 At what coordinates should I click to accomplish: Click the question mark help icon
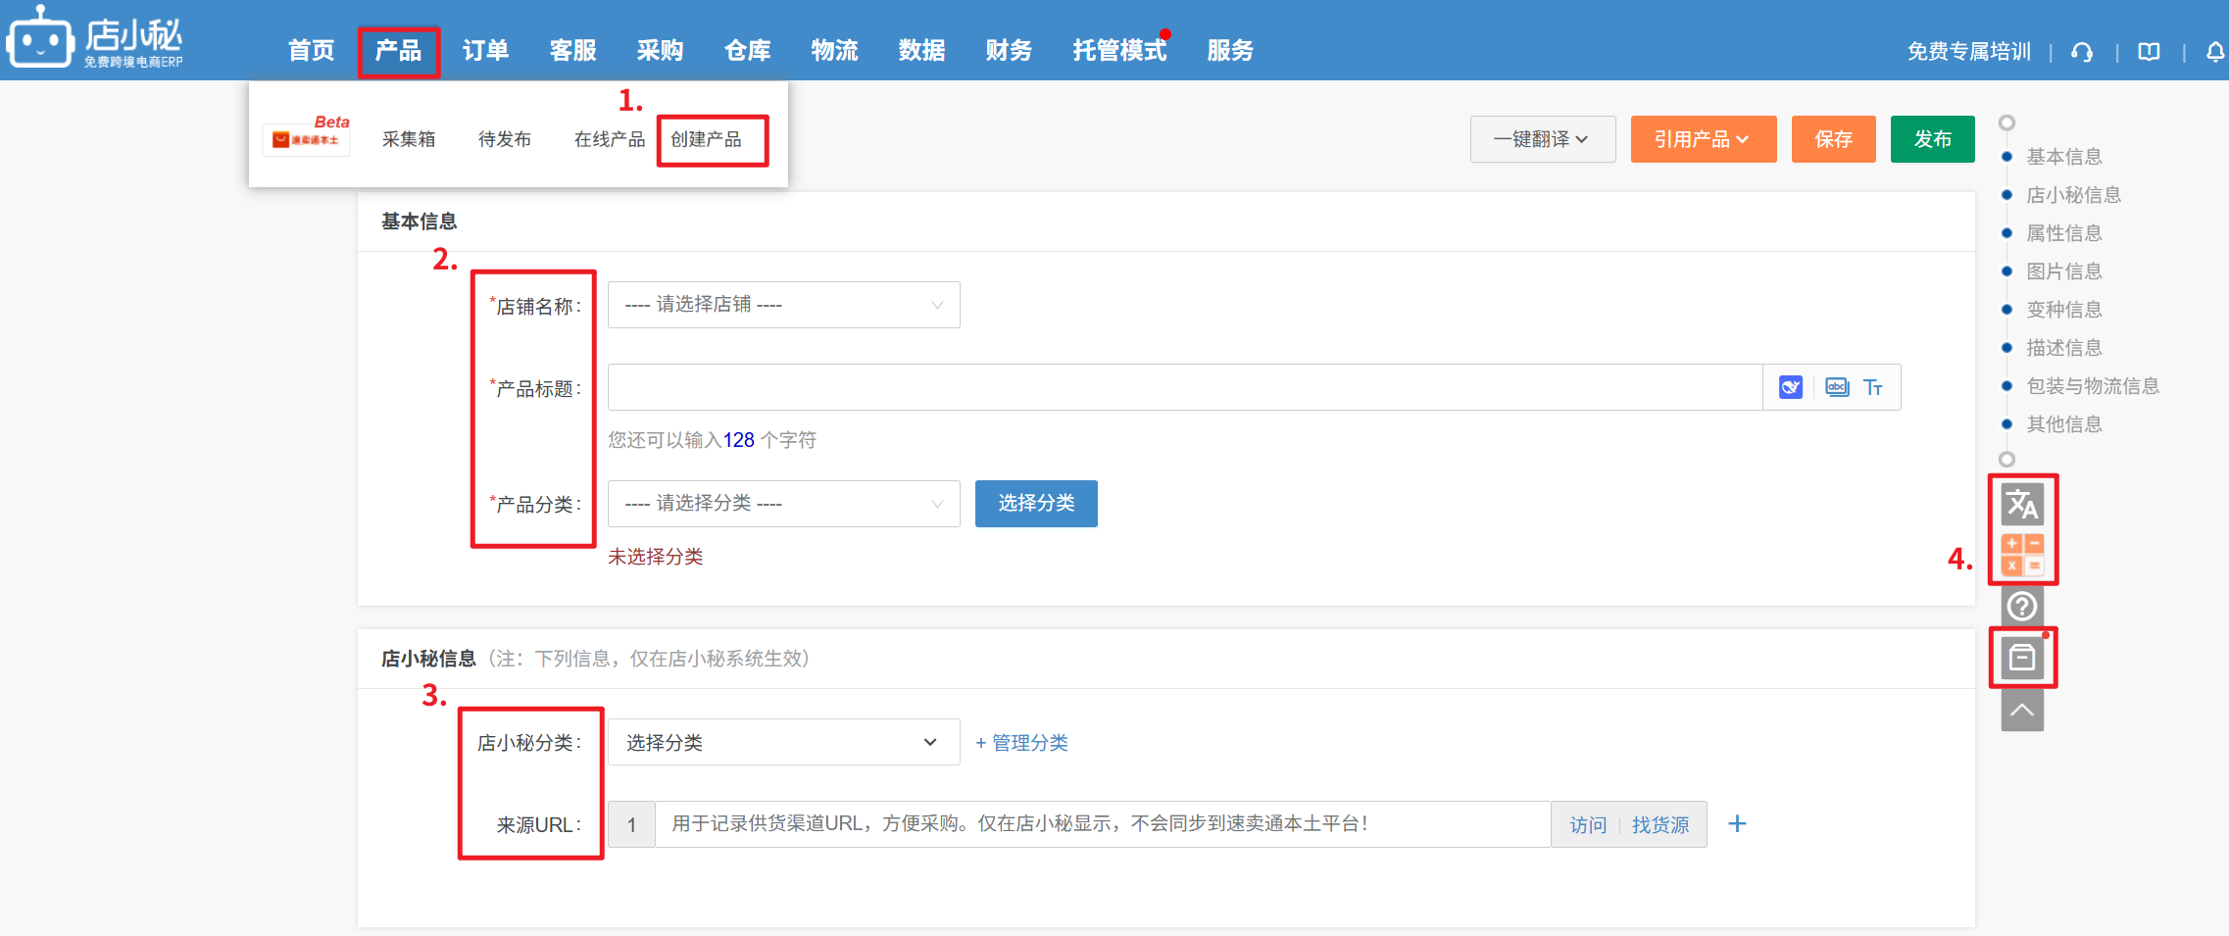[x=2022, y=607]
